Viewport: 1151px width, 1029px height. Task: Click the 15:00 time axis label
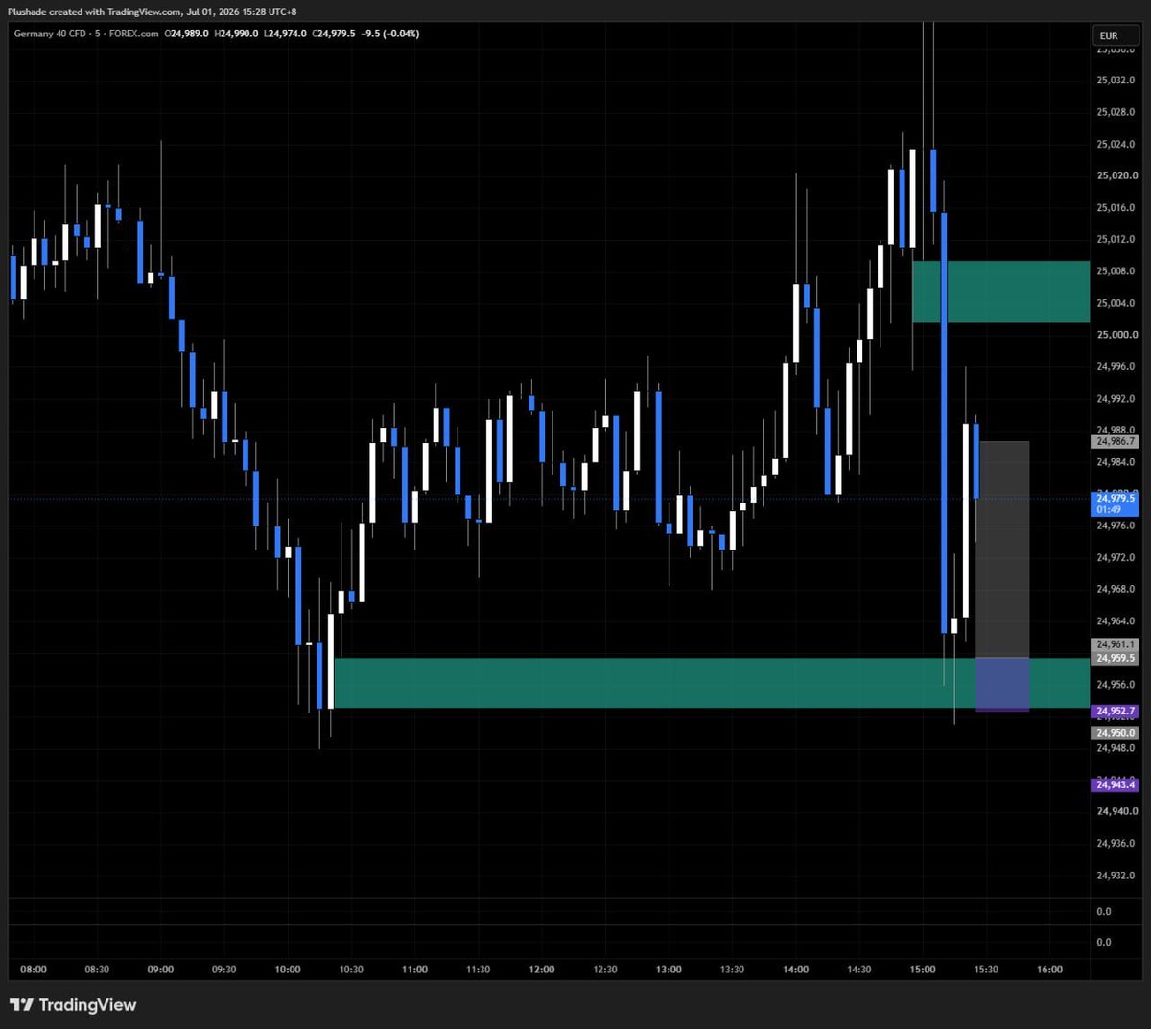923,970
